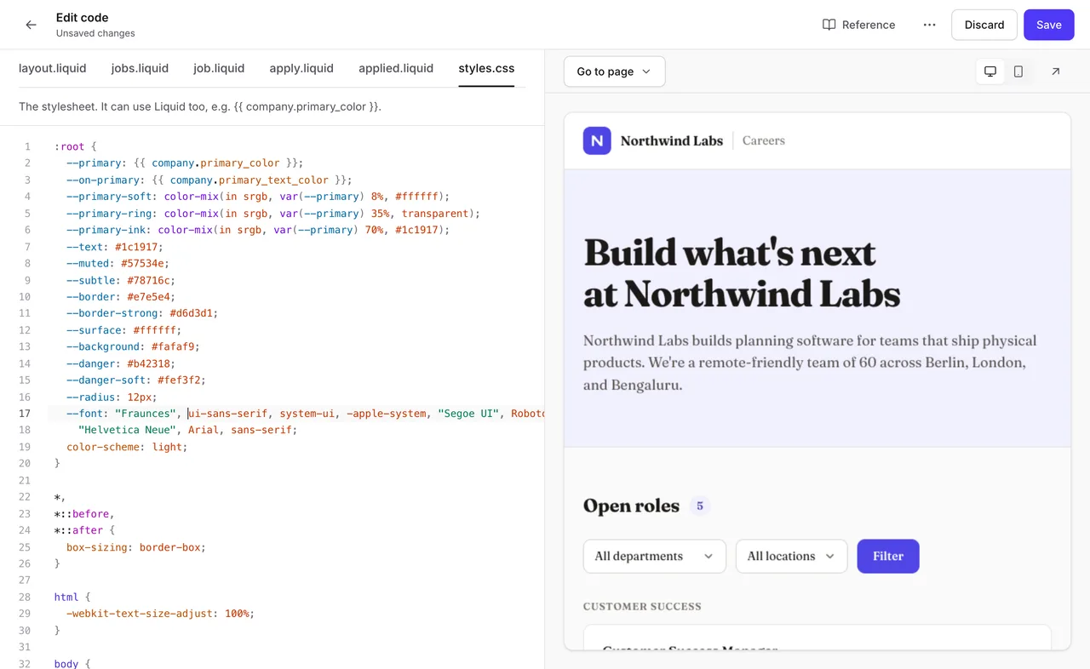Image resolution: width=1090 pixels, height=669 pixels.
Task: Switch preview to desktop view
Action: point(990,71)
